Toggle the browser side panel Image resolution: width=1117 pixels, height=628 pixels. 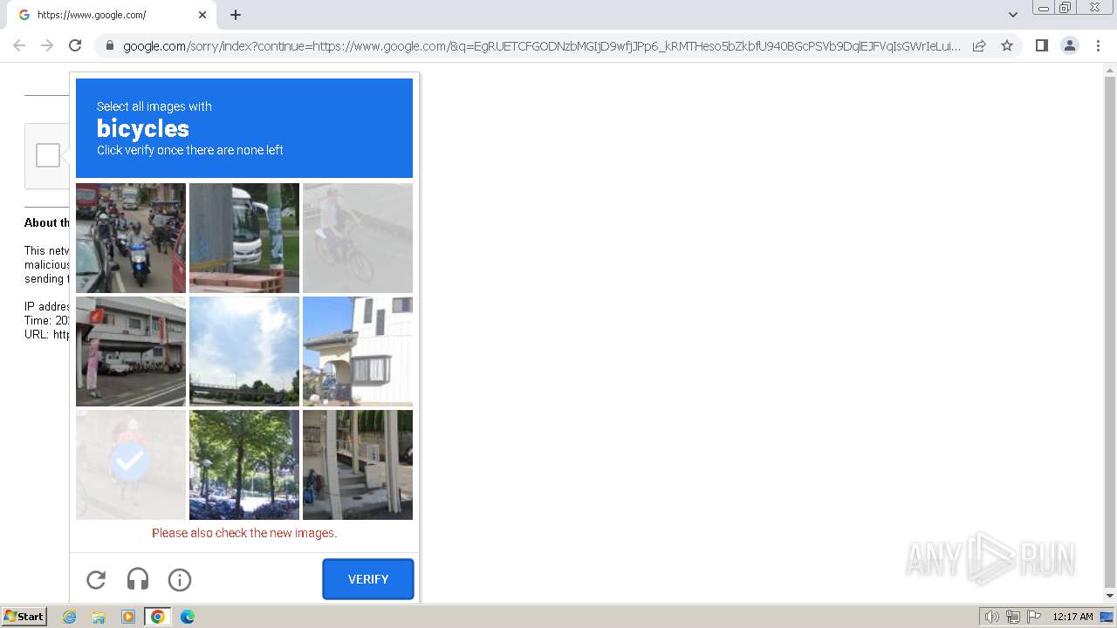[1041, 45]
